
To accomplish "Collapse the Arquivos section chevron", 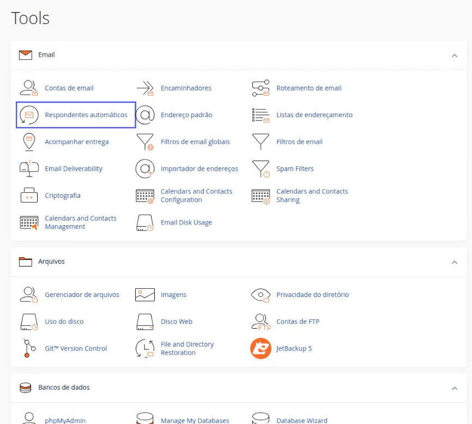I will [455, 262].
